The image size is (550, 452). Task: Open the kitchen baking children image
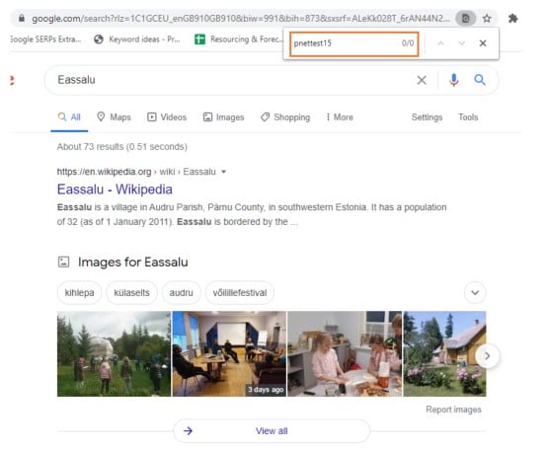point(345,354)
